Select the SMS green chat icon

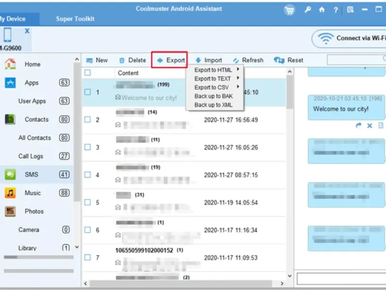coord(10,174)
